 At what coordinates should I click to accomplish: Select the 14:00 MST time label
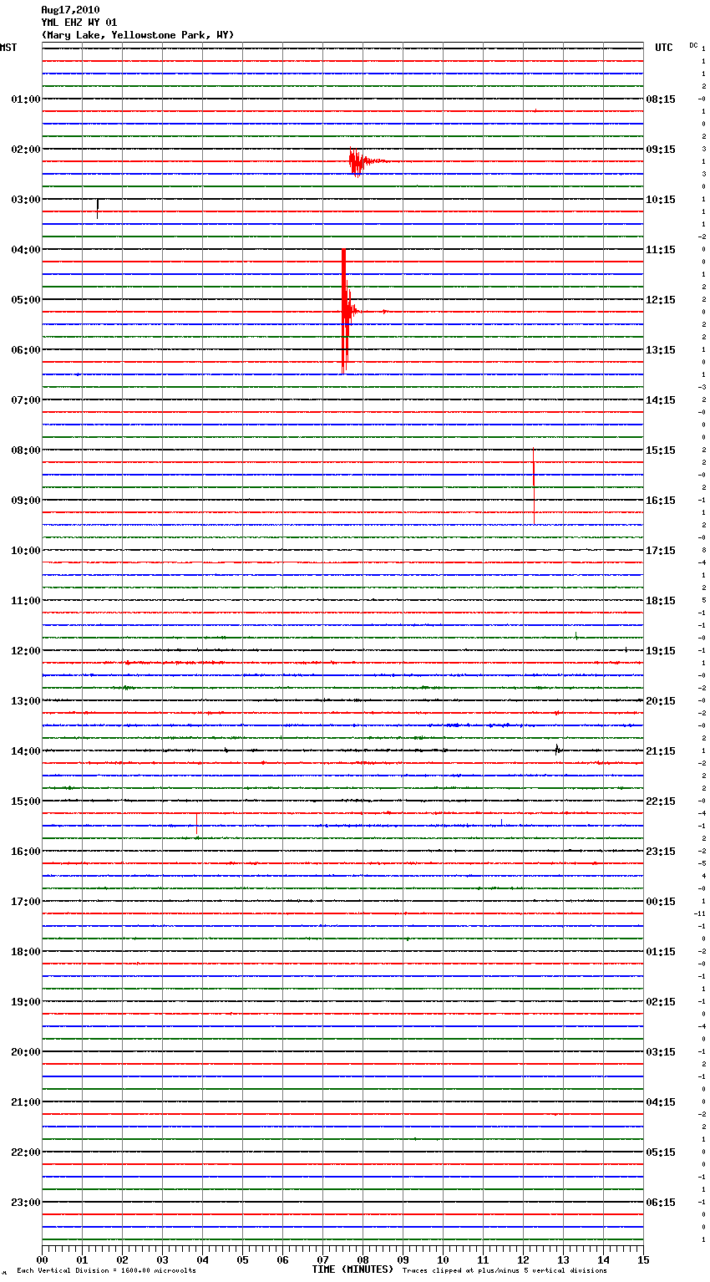point(25,751)
